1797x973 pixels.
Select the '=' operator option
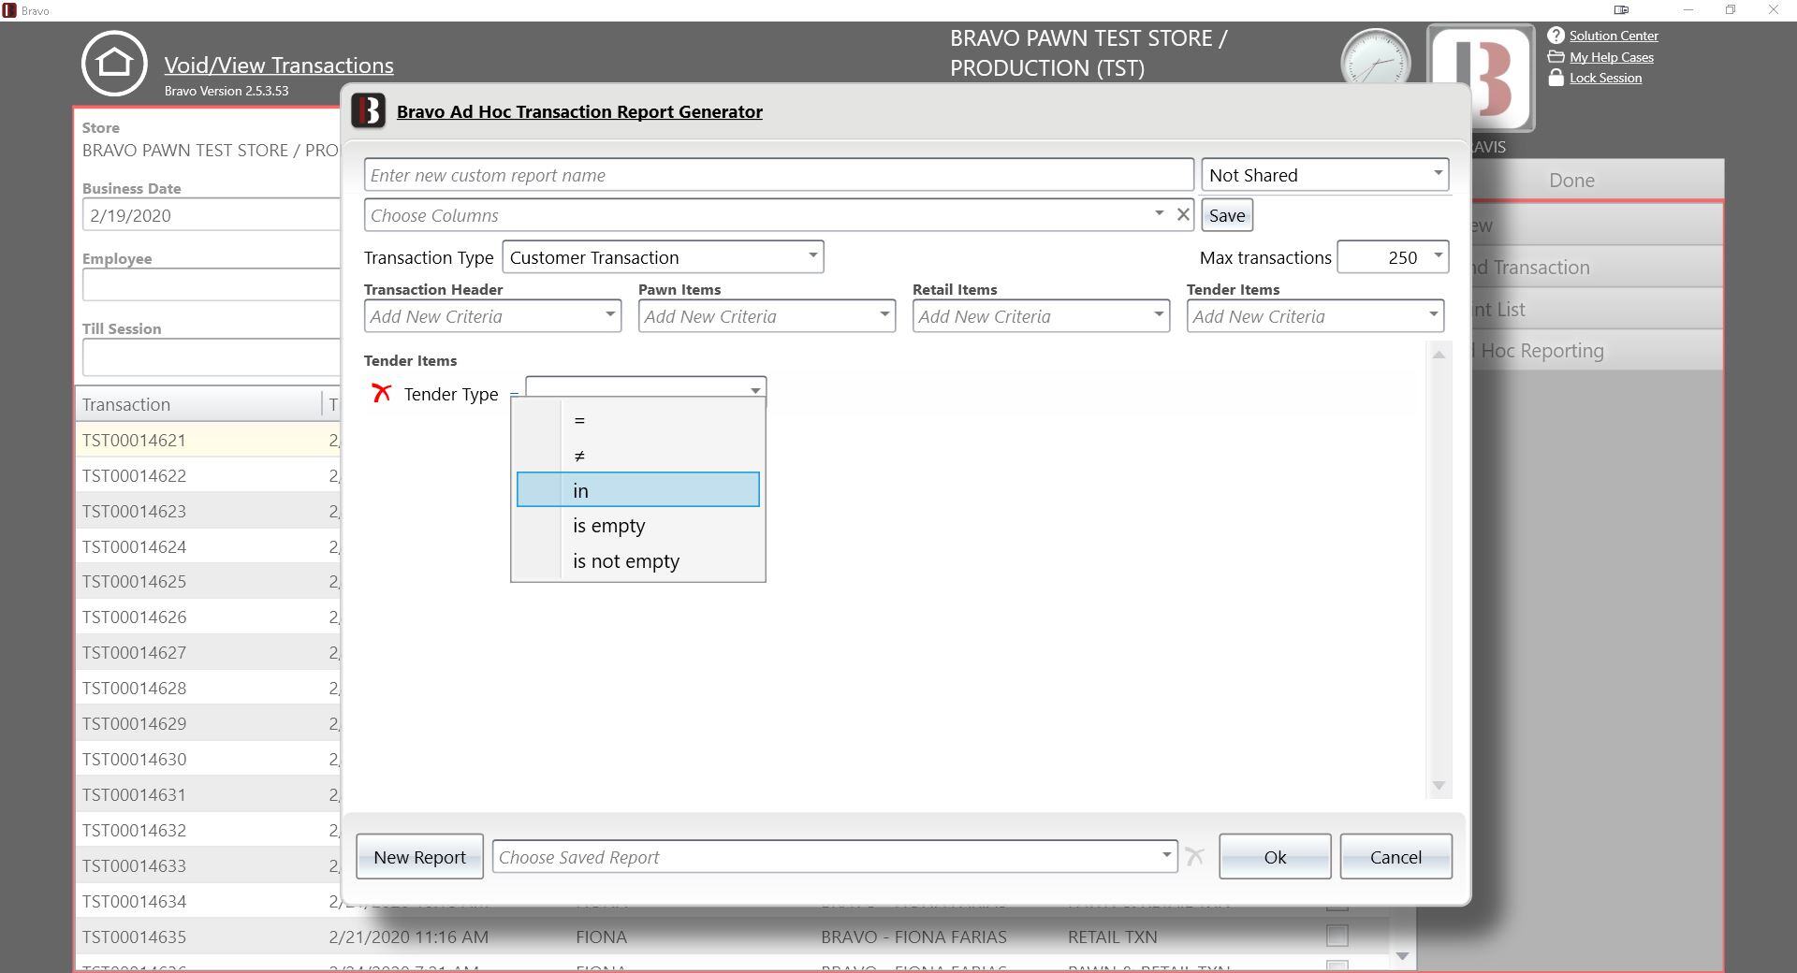[638, 420]
